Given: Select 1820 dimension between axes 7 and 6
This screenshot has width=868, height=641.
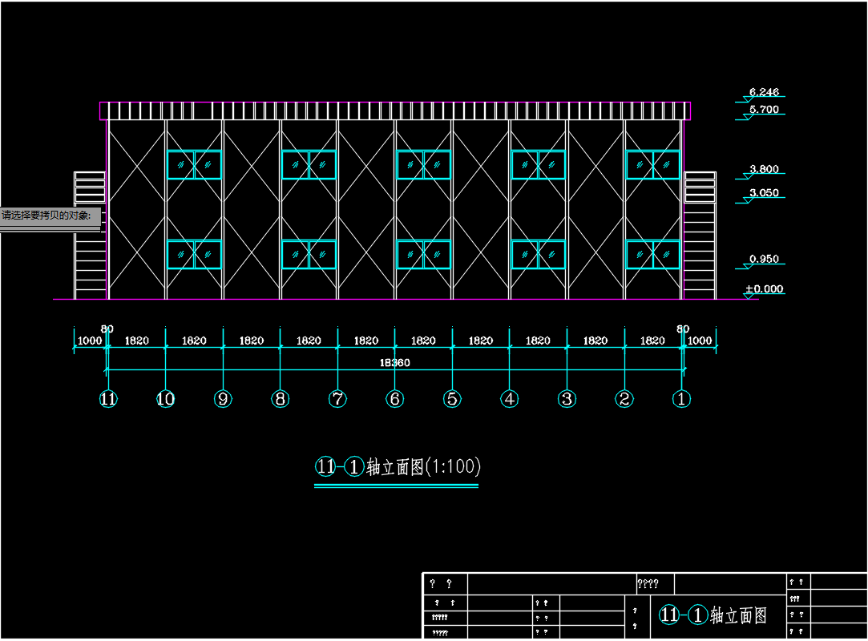Looking at the screenshot, I should (366, 341).
